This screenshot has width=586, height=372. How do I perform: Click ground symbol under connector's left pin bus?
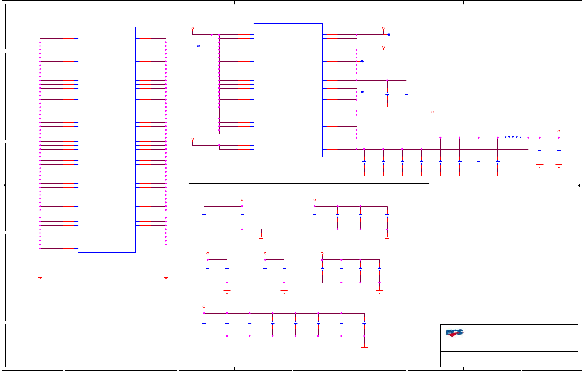point(40,277)
